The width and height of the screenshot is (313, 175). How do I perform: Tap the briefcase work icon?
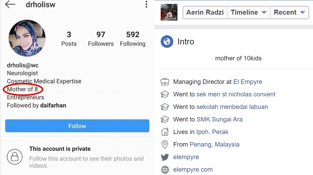point(165,82)
